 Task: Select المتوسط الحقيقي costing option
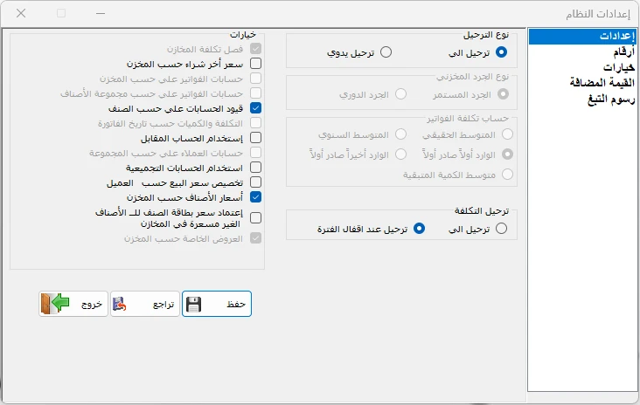(x=507, y=134)
